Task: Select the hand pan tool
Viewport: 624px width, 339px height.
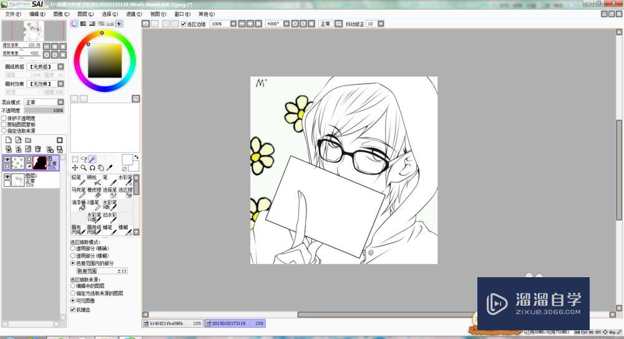Action: point(100,168)
